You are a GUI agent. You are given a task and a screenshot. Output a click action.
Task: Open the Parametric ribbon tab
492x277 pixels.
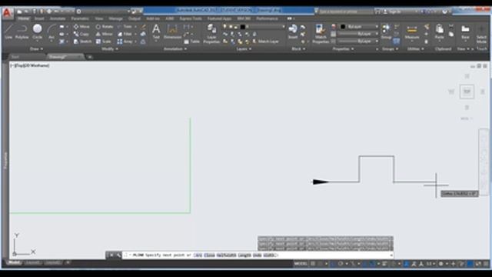(x=80, y=18)
